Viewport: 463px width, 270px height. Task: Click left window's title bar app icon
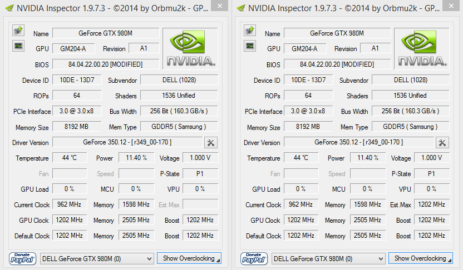tap(8, 8)
